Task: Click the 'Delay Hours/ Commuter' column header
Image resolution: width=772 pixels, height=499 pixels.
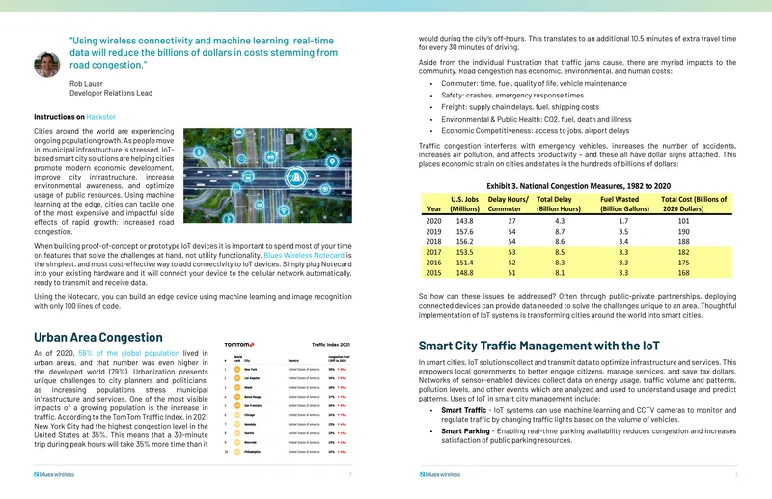Action: (x=508, y=204)
